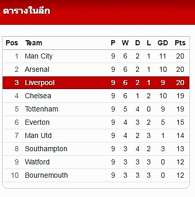Select the P column header
This screenshot has height=197, width=195.
(113, 43)
